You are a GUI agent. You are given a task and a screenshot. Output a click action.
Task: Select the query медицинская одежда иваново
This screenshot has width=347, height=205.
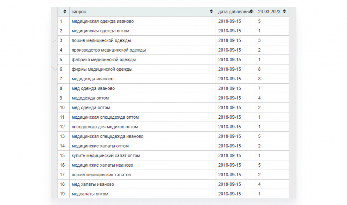click(x=103, y=21)
